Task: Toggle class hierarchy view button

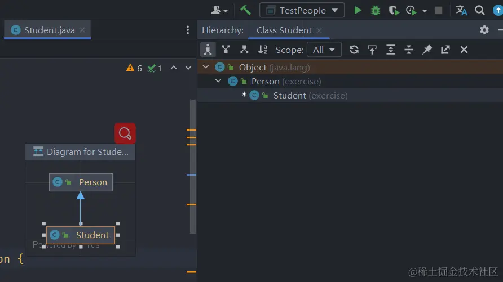Action: click(x=208, y=50)
